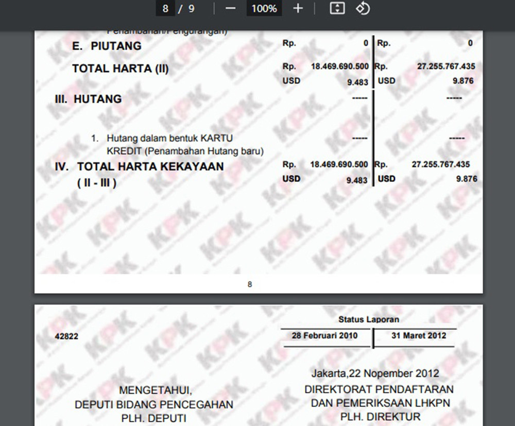Image resolution: width=515 pixels, height=426 pixels.
Task: Rotate the document counterclockwise
Action: tap(363, 9)
